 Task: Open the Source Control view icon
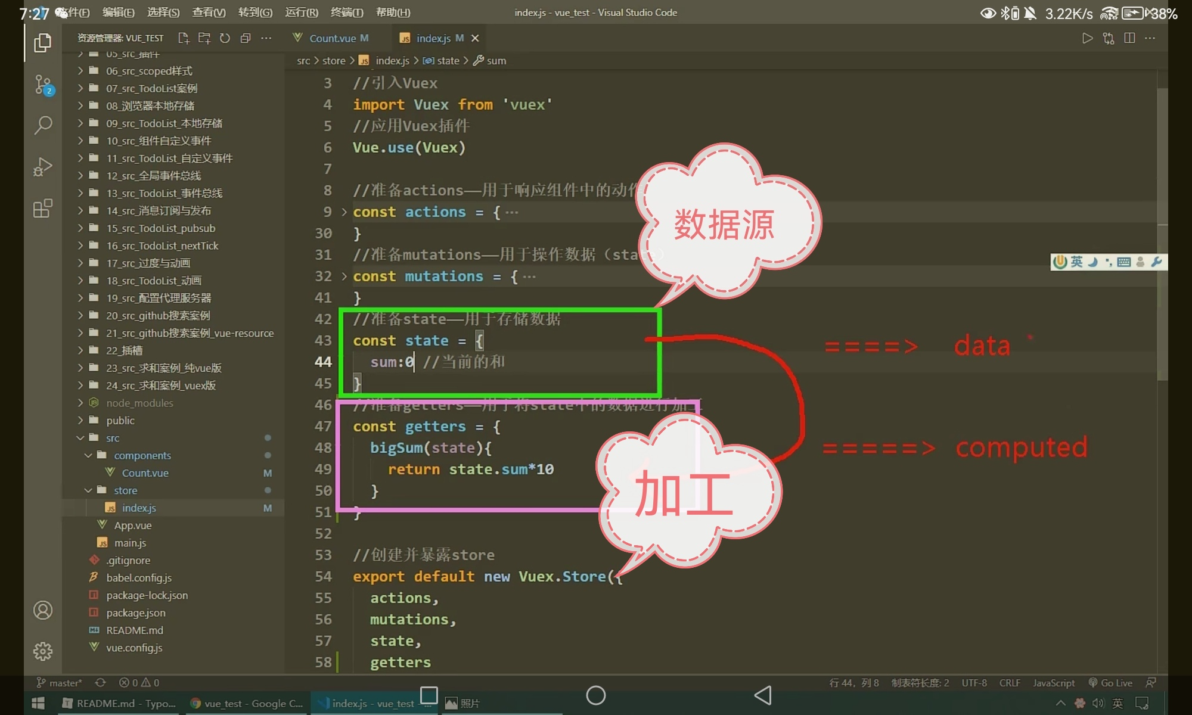click(43, 85)
